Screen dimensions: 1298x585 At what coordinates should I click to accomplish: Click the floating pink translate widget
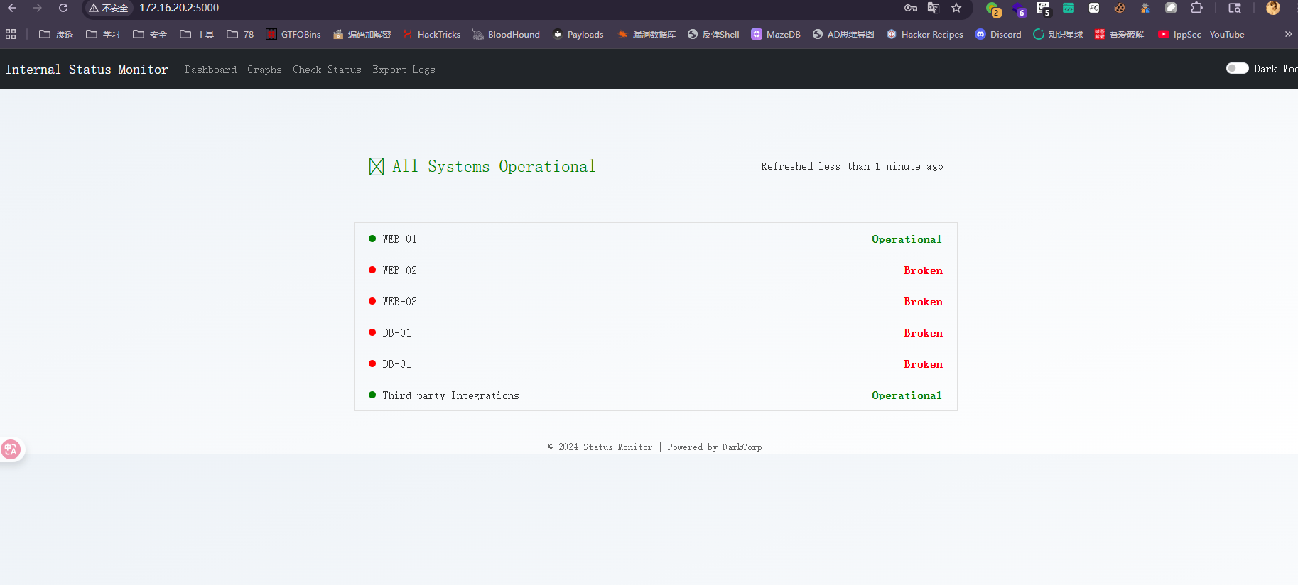[x=11, y=449]
